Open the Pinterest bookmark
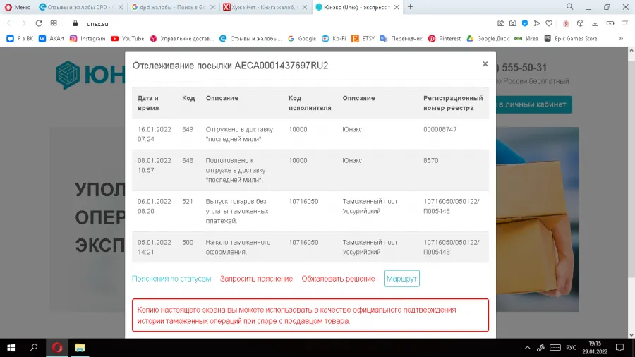The width and height of the screenshot is (635, 357). coord(445,39)
